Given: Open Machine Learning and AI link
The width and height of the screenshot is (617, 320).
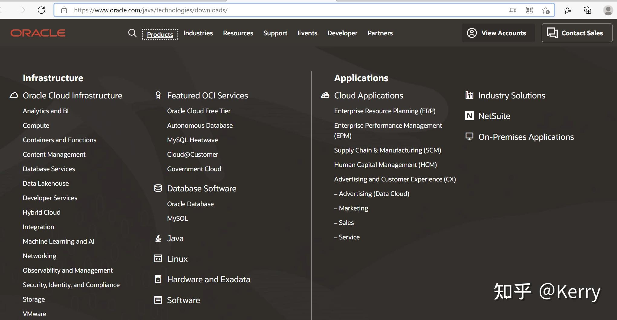Looking at the screenshot, I should point(59,241).
